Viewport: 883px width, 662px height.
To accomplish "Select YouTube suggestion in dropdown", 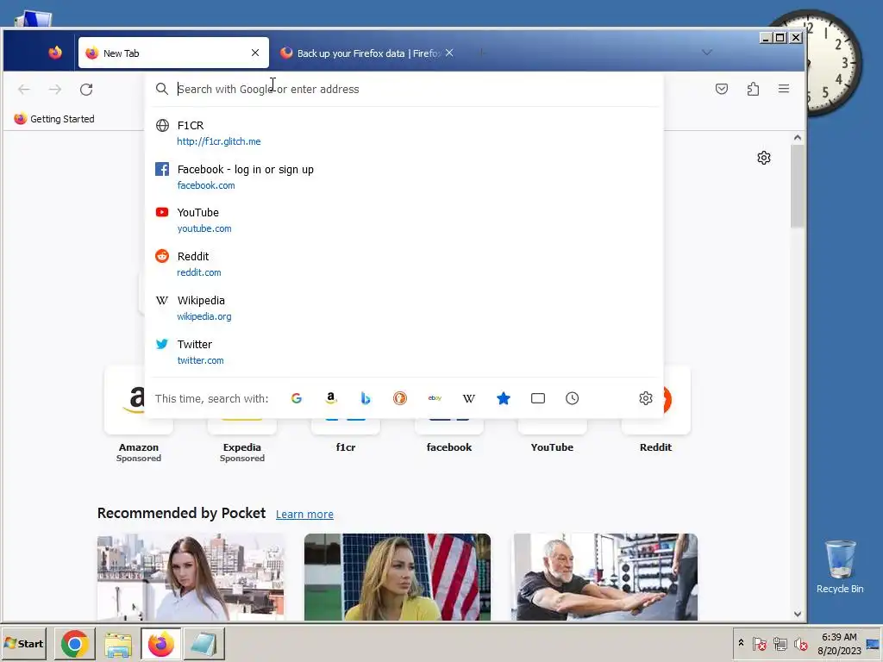I will [x=404, y=220].
